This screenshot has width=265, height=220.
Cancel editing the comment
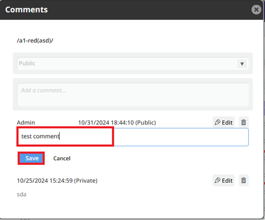tap(62, 158)
